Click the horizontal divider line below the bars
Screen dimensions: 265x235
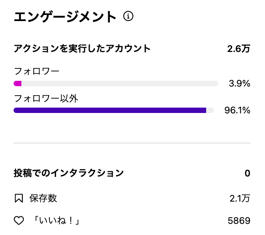(x=132, y=143)
